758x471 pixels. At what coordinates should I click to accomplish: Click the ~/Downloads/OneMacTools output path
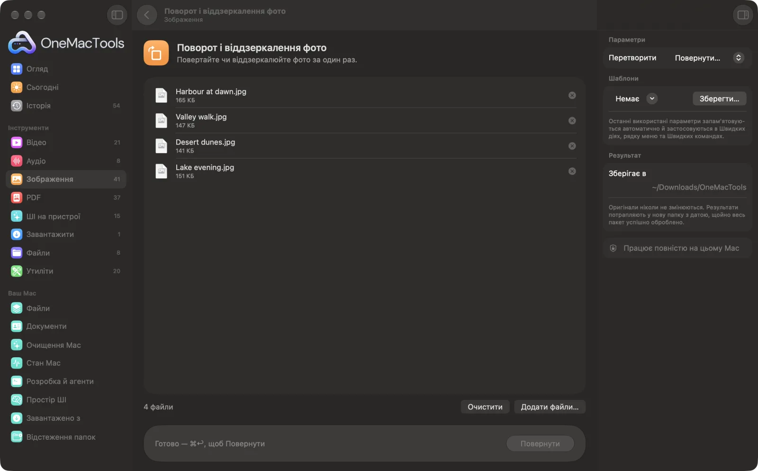(x=699, y=187)
